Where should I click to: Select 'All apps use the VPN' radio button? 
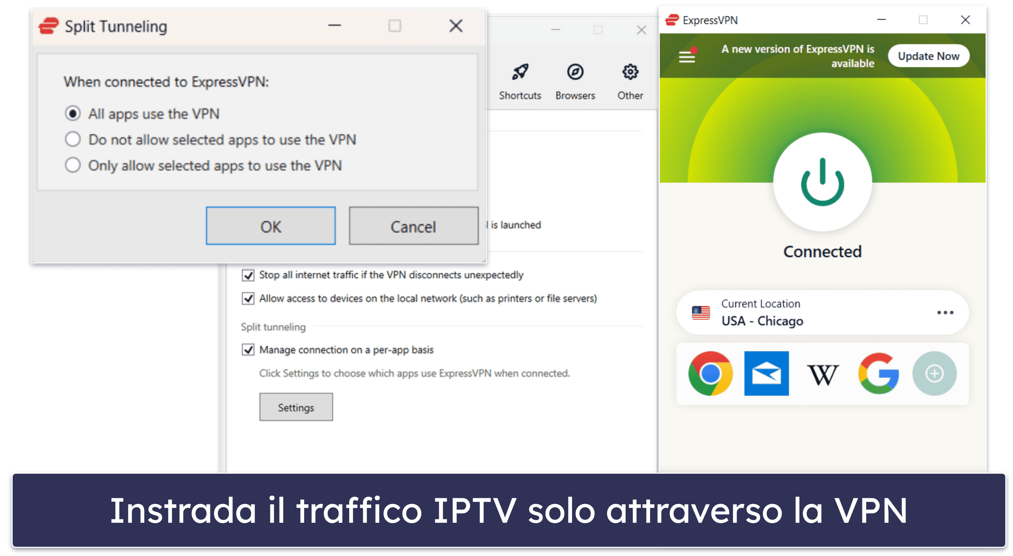tap(73, 112)
